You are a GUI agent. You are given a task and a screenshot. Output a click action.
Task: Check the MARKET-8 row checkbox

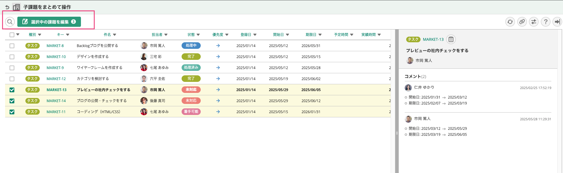(x=12, y=46)
